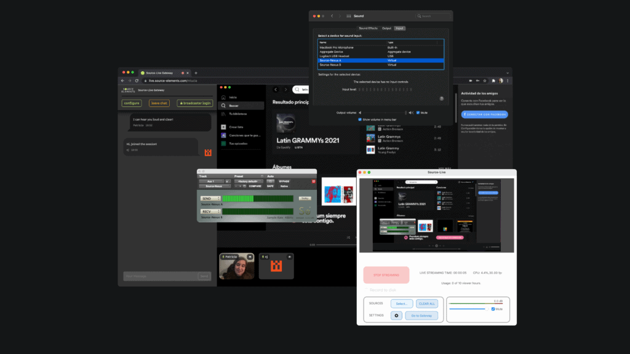Image resolution: width=630 pixels, height=354 pixels.
Task: Toggle SAFE in the Source-Nexus plugin
Action: point(270,186)
